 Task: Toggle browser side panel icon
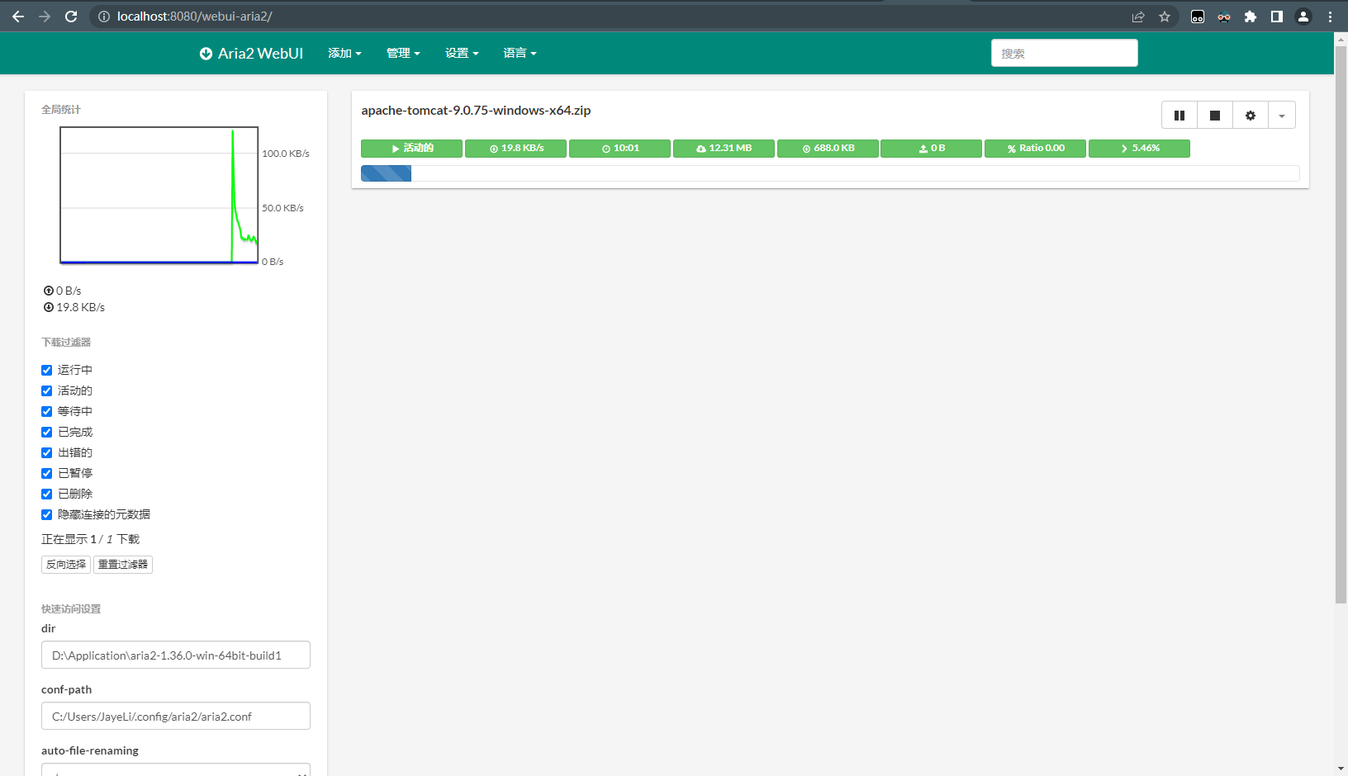click(1277, 17)
